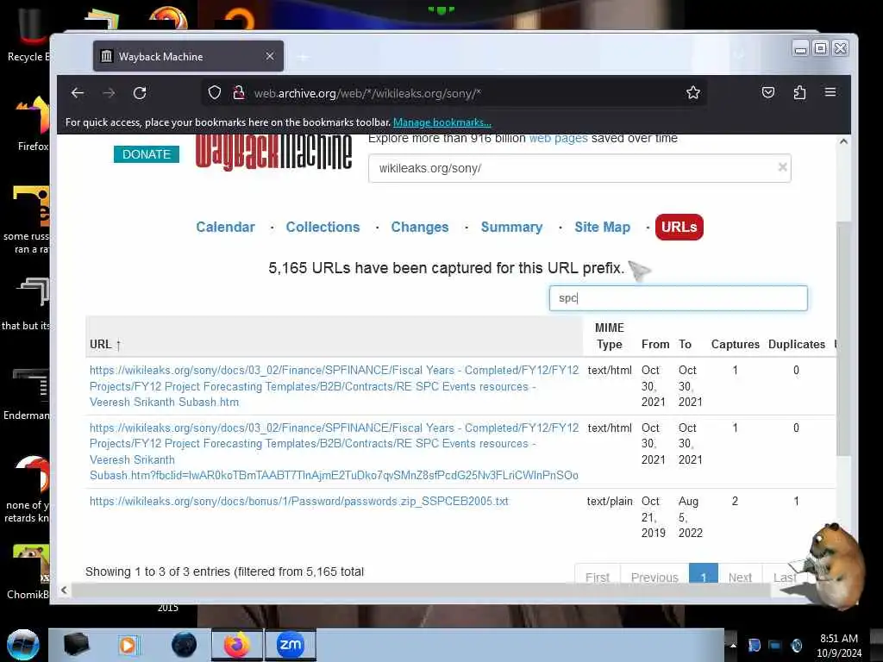The width and height of the screenshot is (883, 662).
Task: Click the Wayback Machine logo
Action: tap(273, 152)
